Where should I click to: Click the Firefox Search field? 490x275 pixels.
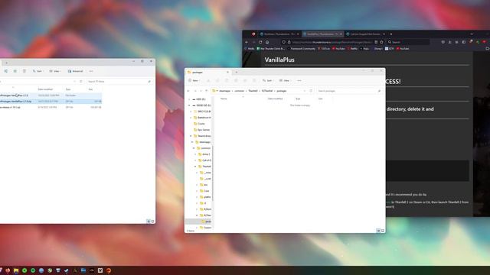(408, 42)
